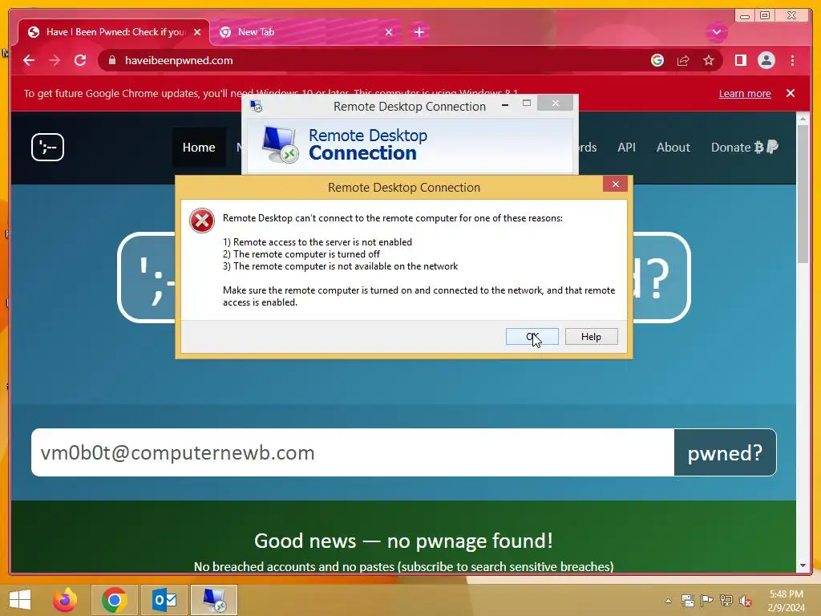Click the Google icon in the address bar
The height and width of the screenshot is (616, 821).
(x=657, y=61)
